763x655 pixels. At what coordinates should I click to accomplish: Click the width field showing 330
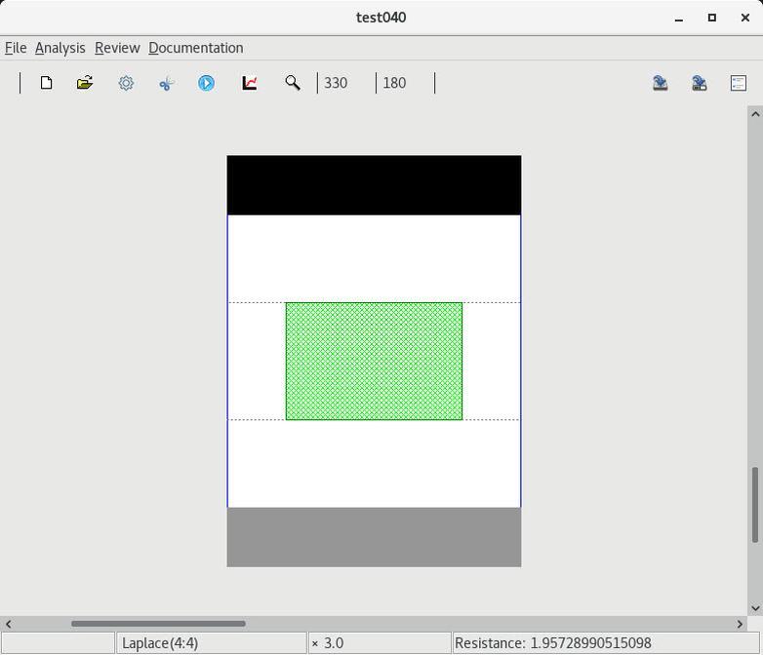(345, 83)
